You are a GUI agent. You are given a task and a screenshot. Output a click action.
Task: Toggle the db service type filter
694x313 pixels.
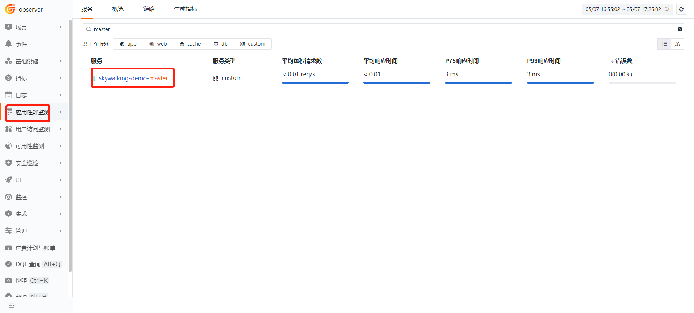click(x=220, y=44)
